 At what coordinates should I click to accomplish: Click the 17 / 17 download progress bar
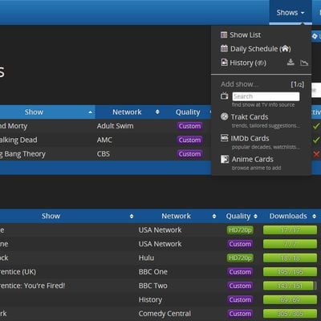tap(290, 230)
